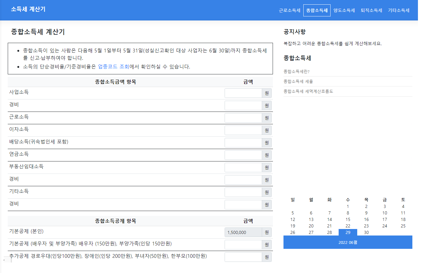Click the 원 suffix beside 사업소득 field
The height and width of the screenshot is (273, 426).
pos(267,93)
